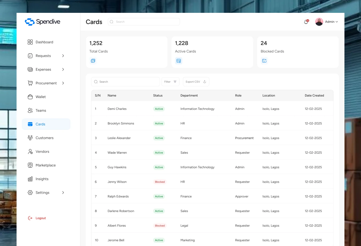The image size is (361, 246).
Task: Click the Expenses sidebar icon
Action: point(30,69)
